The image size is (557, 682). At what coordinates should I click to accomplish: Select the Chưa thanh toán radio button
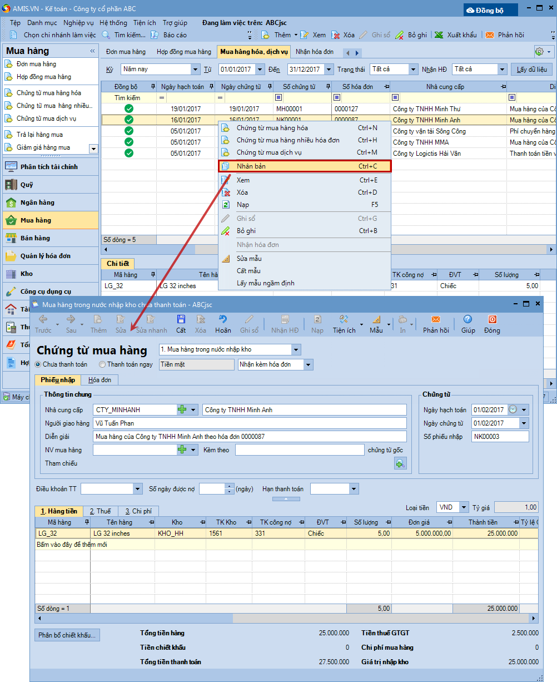click(38, 365)
